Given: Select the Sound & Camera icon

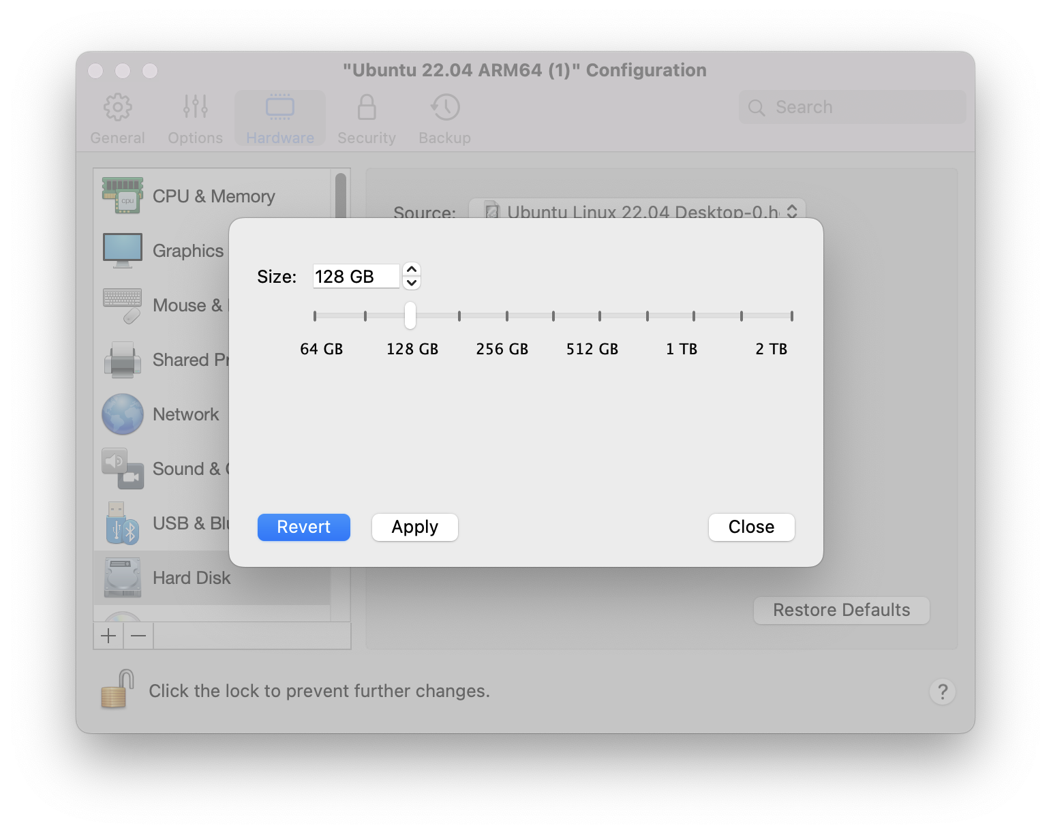Looking at the screenshot, I should [123, 469].
